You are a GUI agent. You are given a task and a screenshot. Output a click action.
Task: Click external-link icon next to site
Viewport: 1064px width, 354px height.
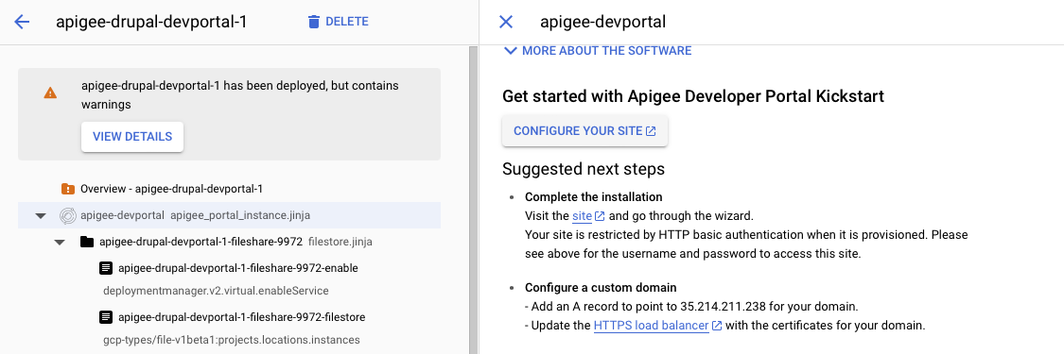[x=600, y=216]
